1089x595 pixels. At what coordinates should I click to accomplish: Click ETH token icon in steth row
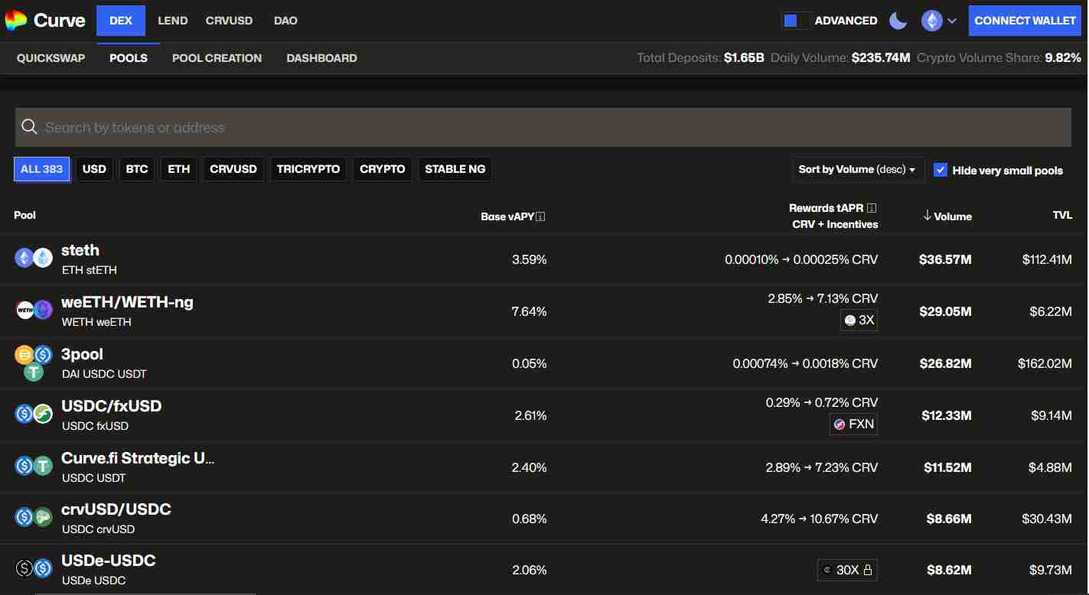24,258
